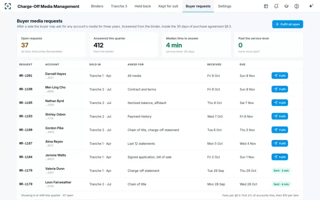Image resolution: width=320 pixels, height=200 pixels.
Task: Open the Held back tab
Action: coord(143,6)
